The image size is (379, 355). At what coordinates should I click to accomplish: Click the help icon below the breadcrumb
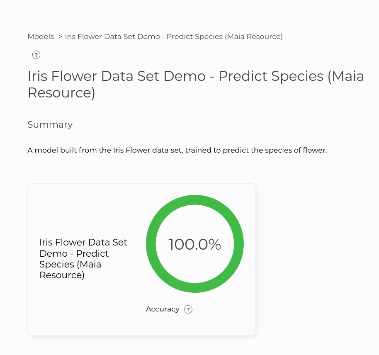tap(36, 55)
